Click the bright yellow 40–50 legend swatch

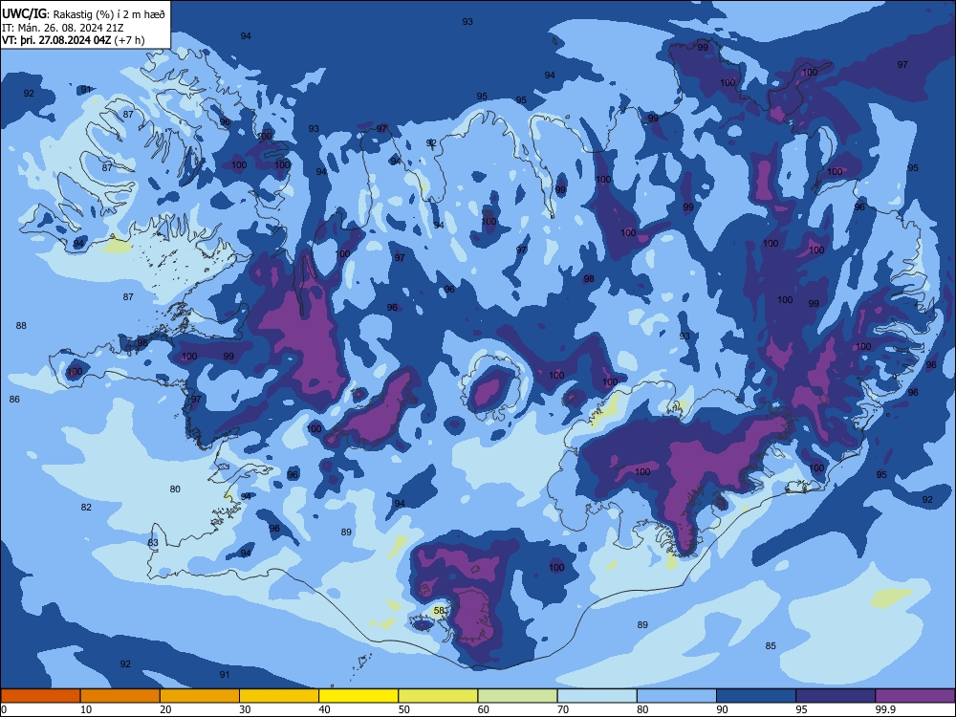tap(358, 696)
